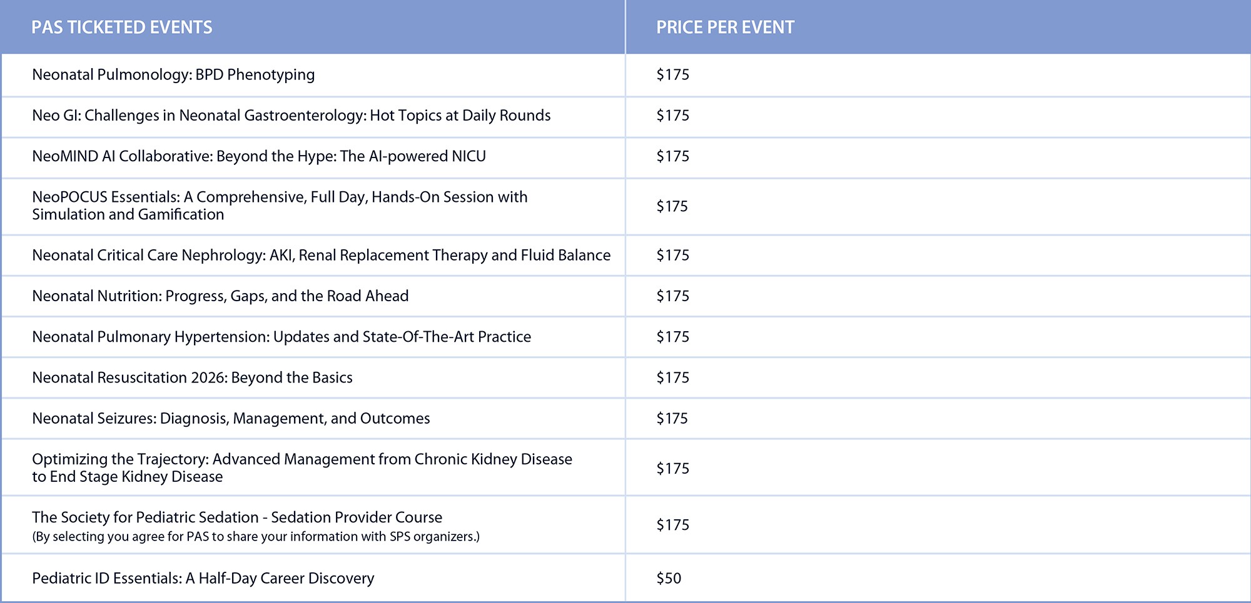
Task: Click the $175 price for NeoPOCUS Essentials
Action: pyautogui.click(x=672, y=206)
